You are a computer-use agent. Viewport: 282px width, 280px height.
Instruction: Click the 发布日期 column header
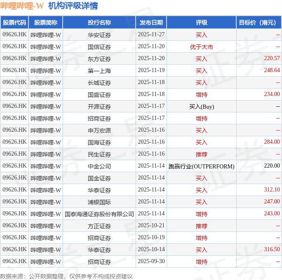point(151,23)
